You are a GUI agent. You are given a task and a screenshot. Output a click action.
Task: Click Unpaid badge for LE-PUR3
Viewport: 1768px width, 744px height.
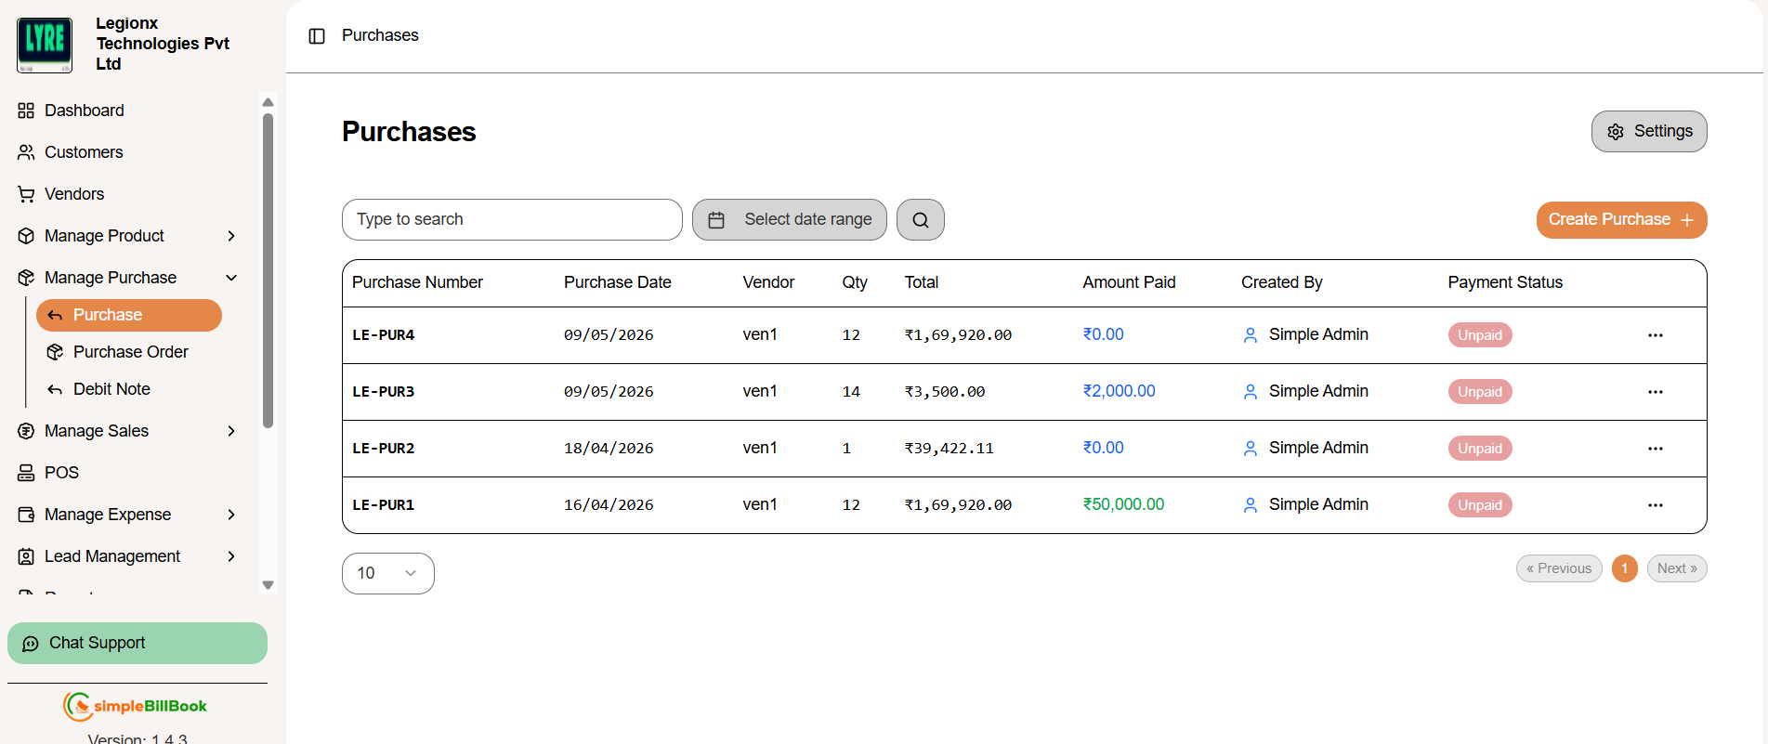[x=1480, y=392]
